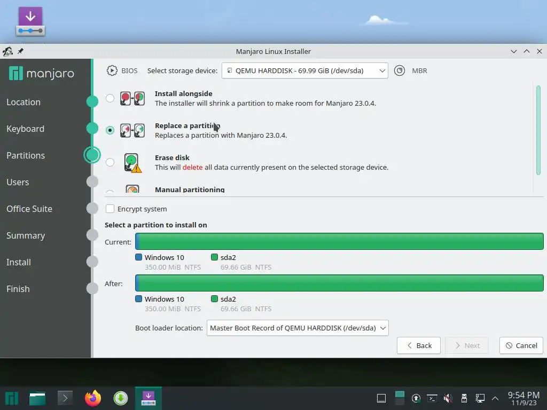Viewport: 547px width, 410px height.
Task: Click the 'Select a partition to install on' label
Action: click(x=155, y=225)
